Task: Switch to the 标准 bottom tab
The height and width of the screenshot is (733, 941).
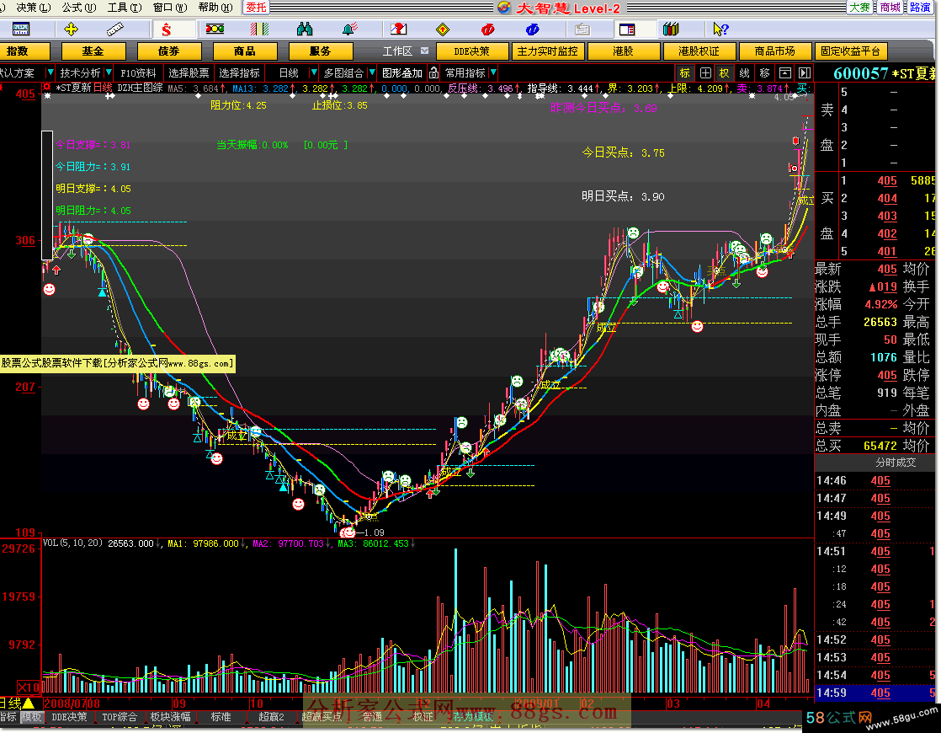Action: (x=221, y=717)
